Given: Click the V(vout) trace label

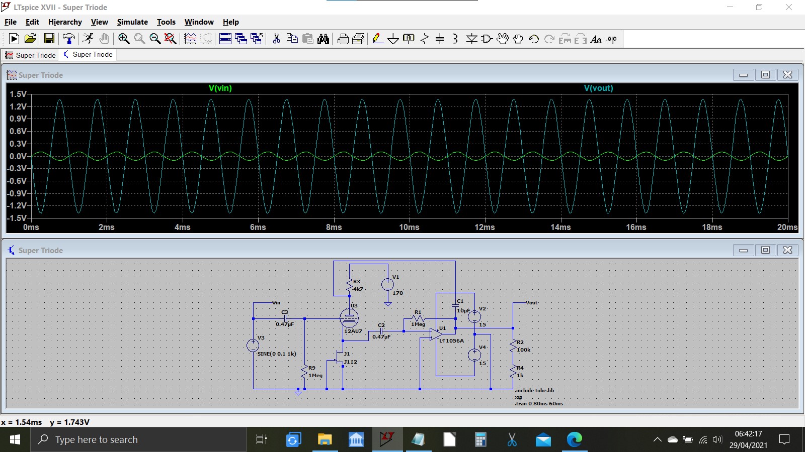Looking at the screenshot, I should point(599,88).
